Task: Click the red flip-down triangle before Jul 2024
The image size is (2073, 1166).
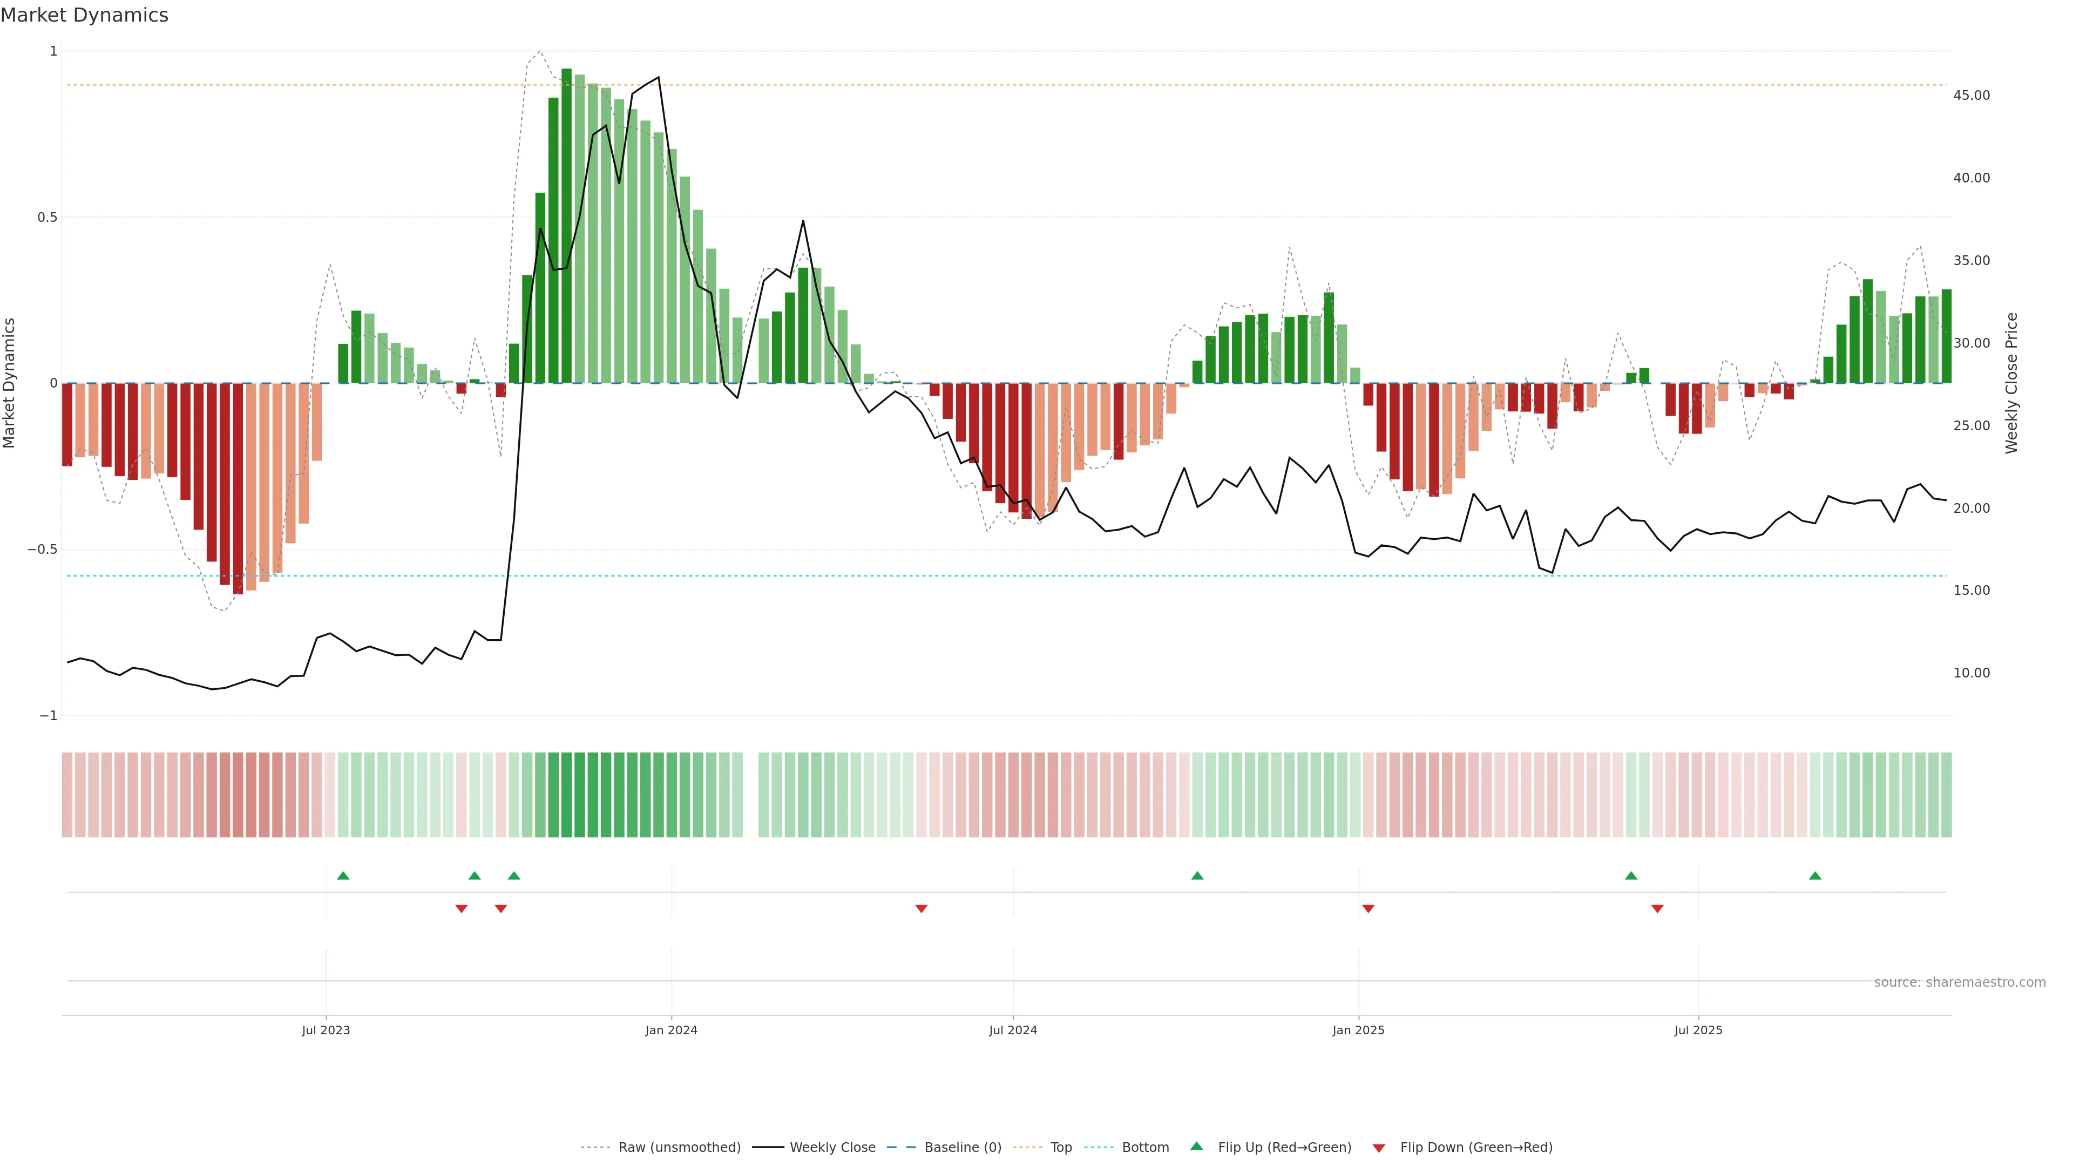Action: (922, 909)
